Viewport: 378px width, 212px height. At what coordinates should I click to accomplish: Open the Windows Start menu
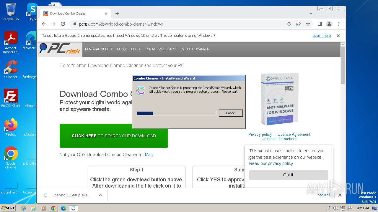(8, 208)
